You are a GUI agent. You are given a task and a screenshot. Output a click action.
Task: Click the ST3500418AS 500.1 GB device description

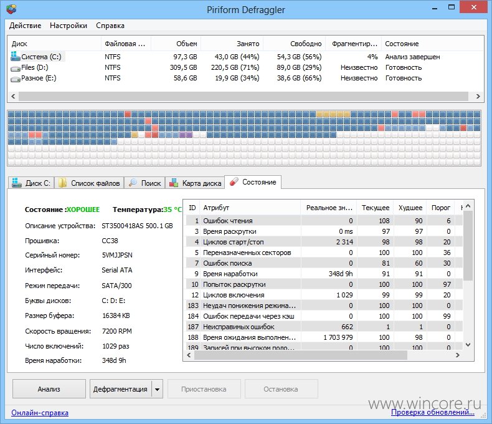(137, 226)
